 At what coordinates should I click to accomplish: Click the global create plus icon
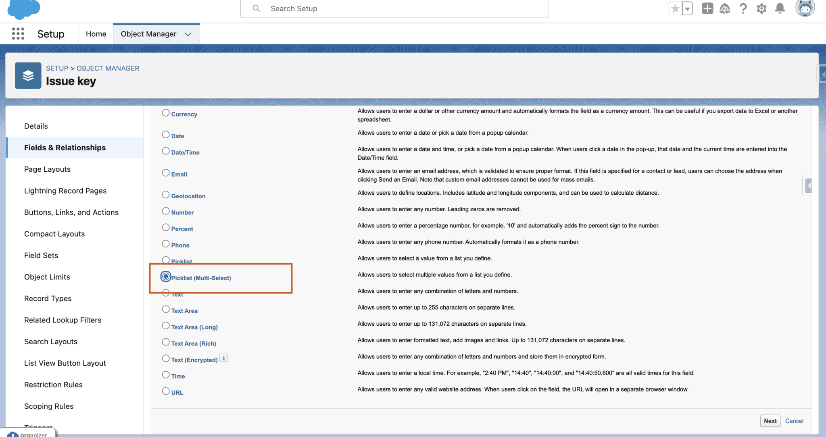707,8
